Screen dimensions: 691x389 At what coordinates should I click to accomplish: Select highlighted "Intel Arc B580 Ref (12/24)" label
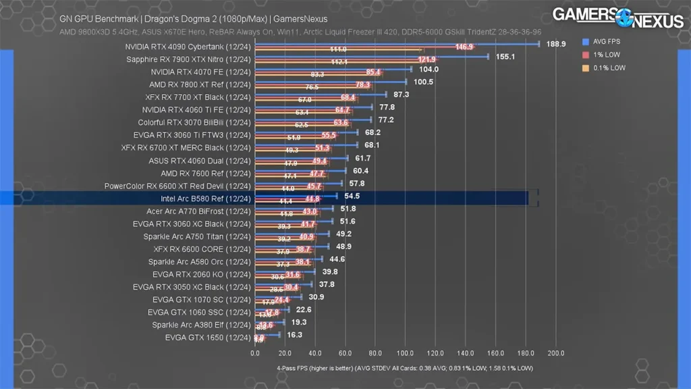pyautogui.click(x=206, y=199)
